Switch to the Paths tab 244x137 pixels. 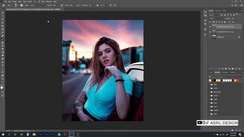click(224, 11)
